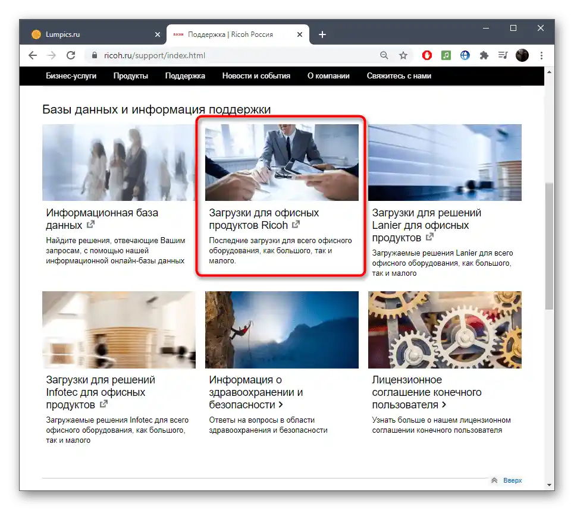This screenshot has width=574, height=510.
Task: Open the О компании menu
Action: tap(328, 75)
